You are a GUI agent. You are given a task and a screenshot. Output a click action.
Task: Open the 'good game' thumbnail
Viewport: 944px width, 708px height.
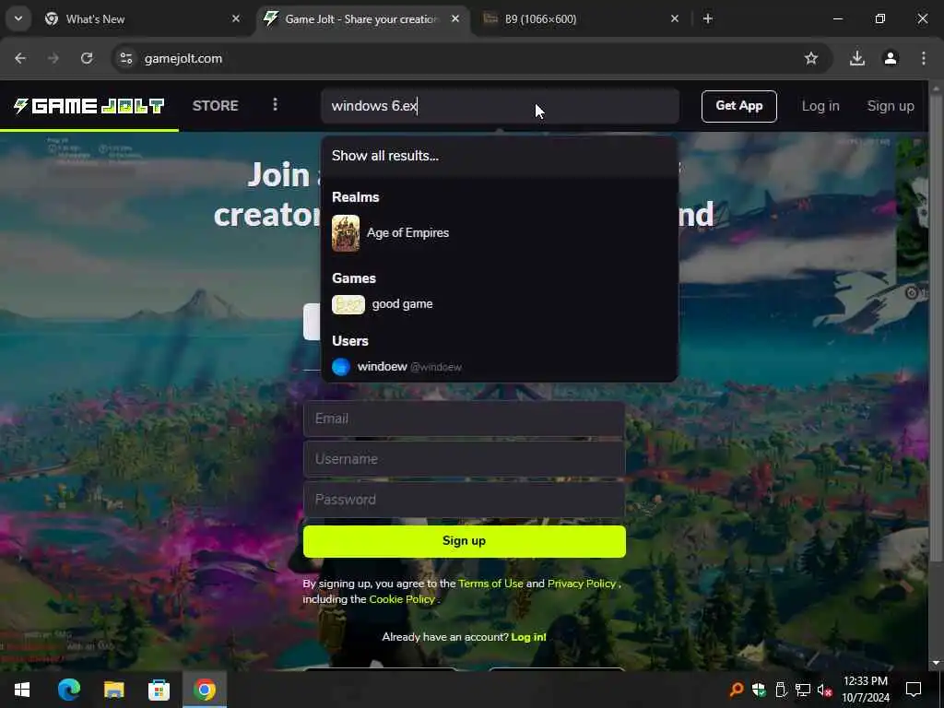pyautogui.click(x=348, y=304)
